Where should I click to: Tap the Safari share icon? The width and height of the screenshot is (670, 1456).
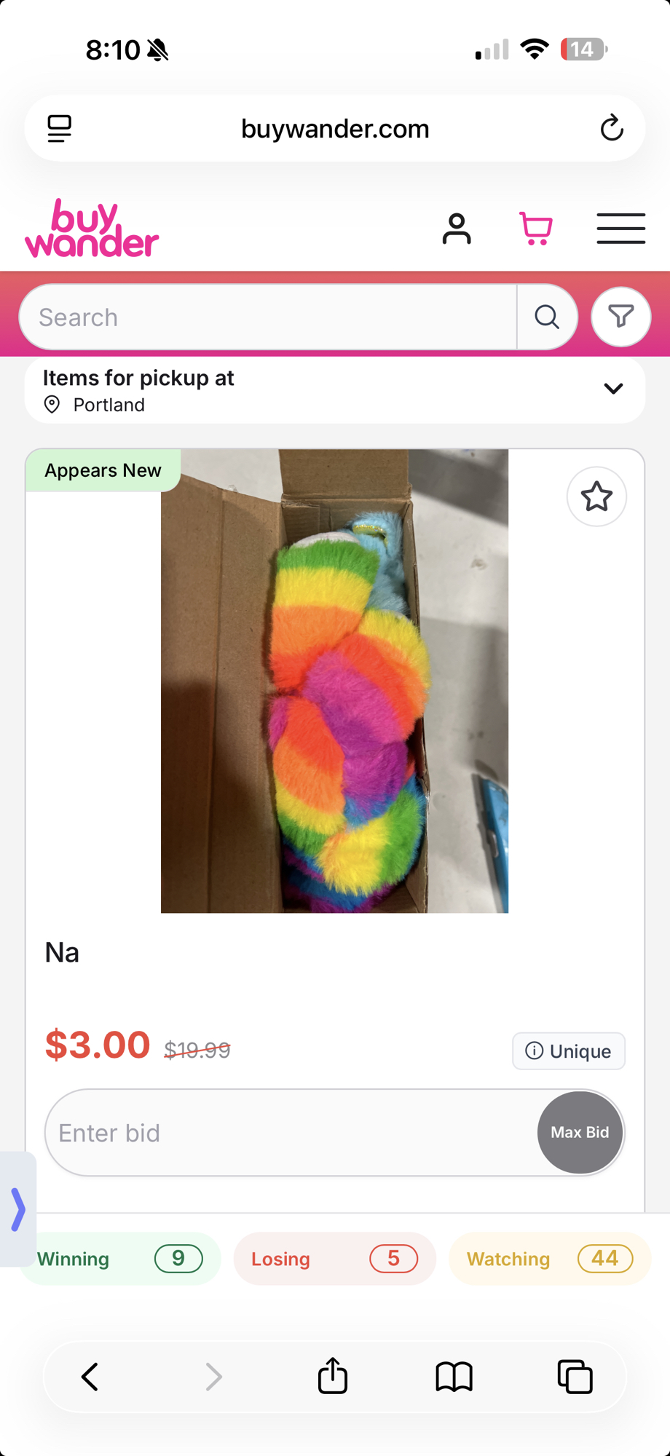click(333, 1376)
